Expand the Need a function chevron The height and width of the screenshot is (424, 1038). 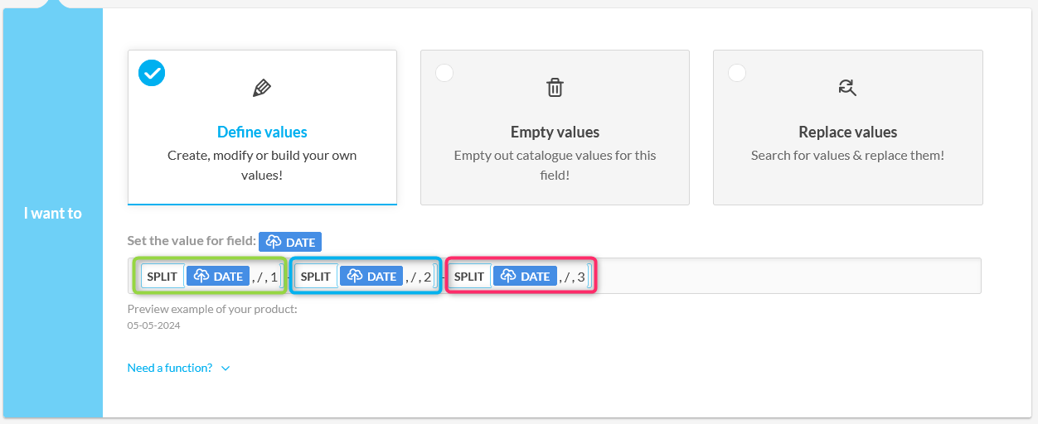pos(226,369)
